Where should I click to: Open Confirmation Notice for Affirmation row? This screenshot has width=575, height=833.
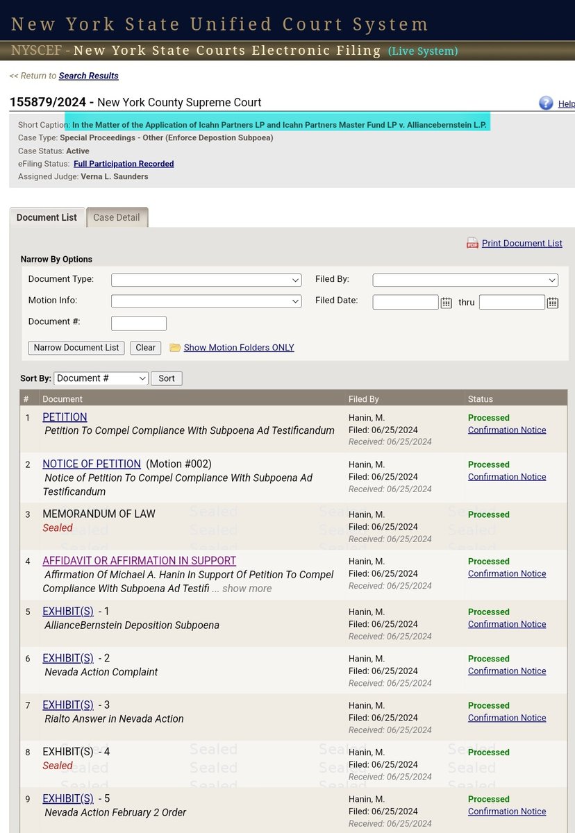(507, 573)
